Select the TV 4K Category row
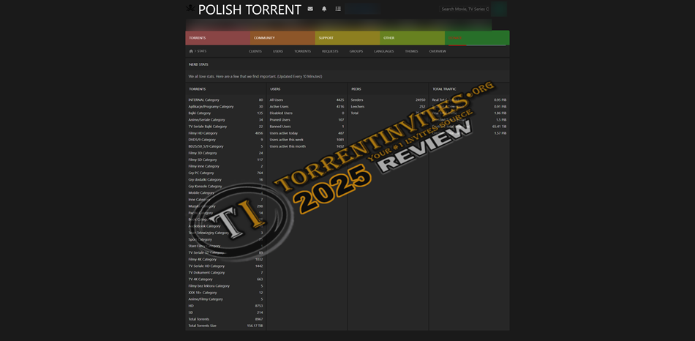This screenshot has height=341, width=695. 225,280
